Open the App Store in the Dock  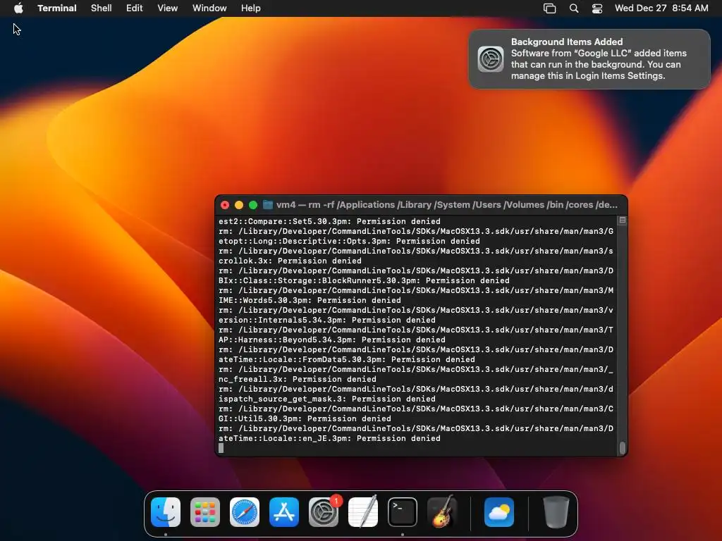click(284, 512)
